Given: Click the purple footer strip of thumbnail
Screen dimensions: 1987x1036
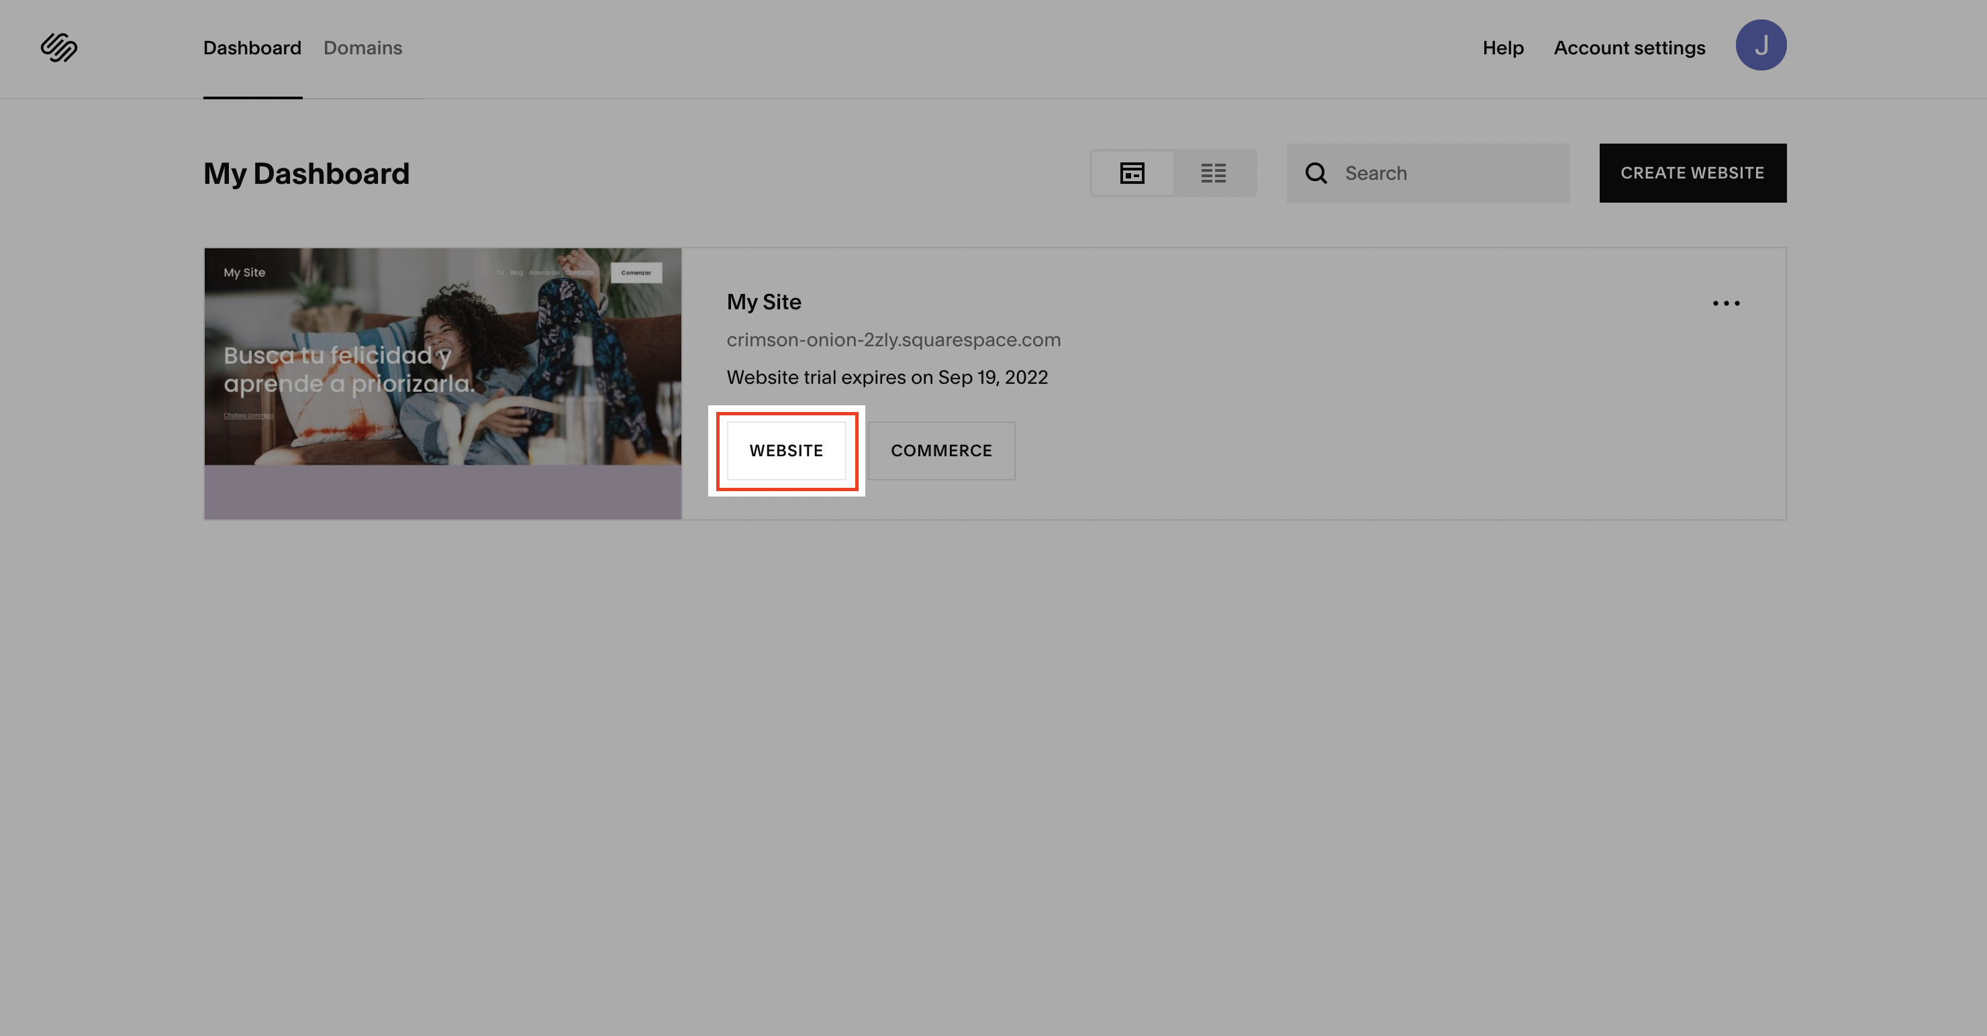Looking at the screenshot, I should [x=443, y=492].
